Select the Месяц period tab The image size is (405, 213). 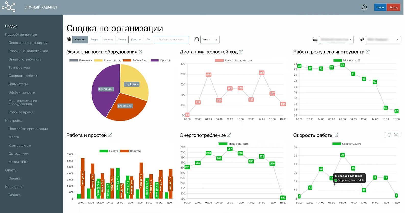click(122, 39)
